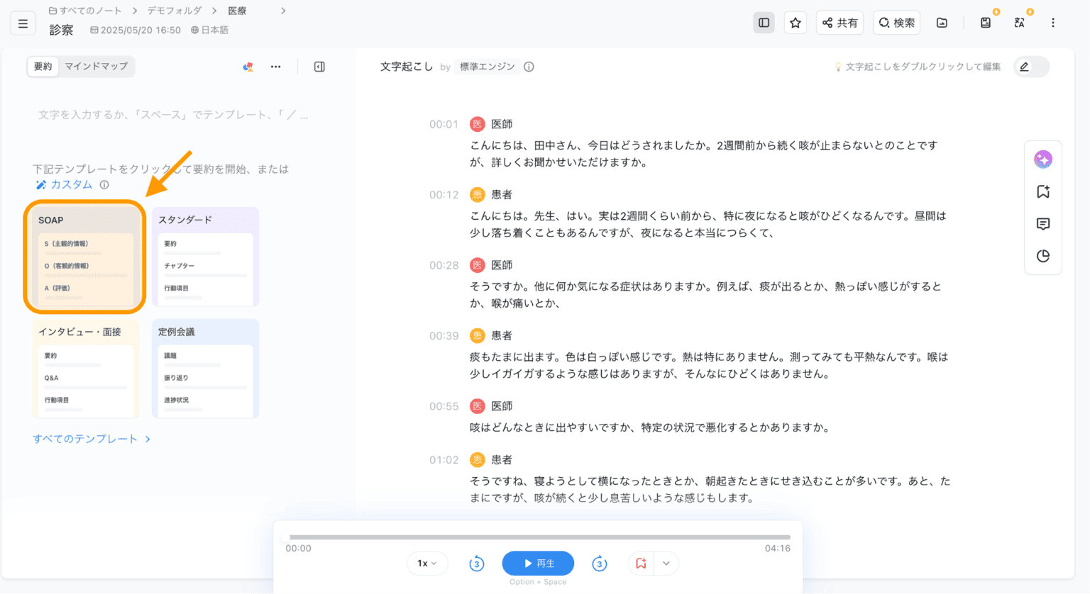
Task: Choose the スタンダード template card
Action: [205, 257]
